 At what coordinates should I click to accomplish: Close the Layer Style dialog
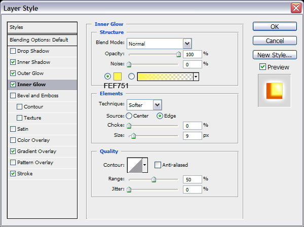[295, 8]
